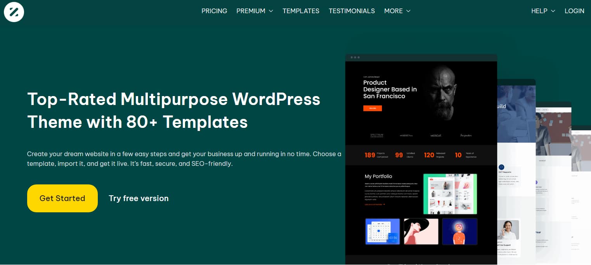Click the blue calendar portfolio thumbnail
This screenshot has width=591, height=265.
click(x=383, y=231)
